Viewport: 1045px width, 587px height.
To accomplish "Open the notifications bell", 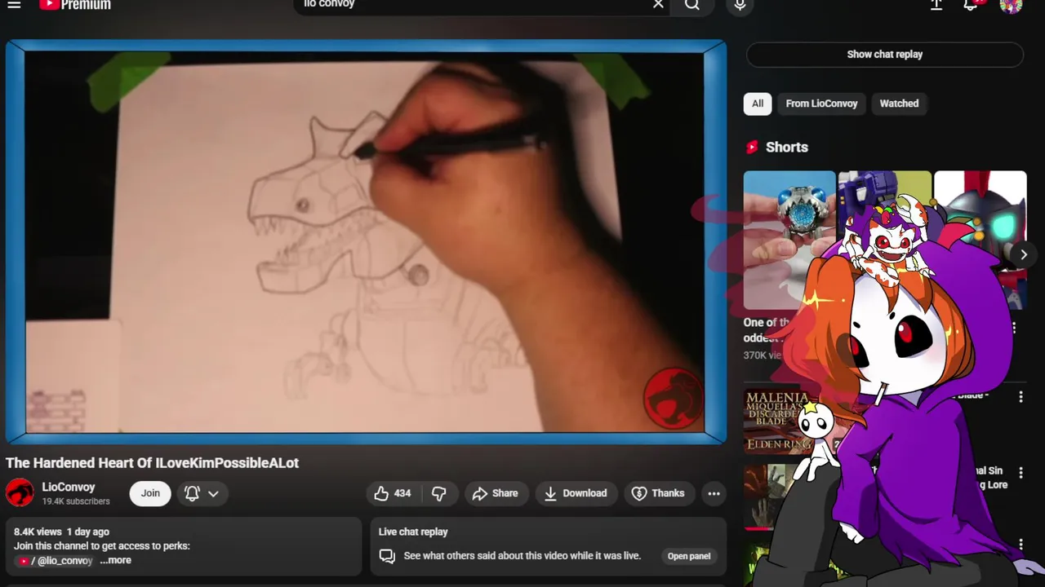I will click(970, 5).
